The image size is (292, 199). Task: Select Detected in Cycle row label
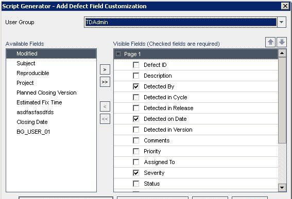point(165,97)
